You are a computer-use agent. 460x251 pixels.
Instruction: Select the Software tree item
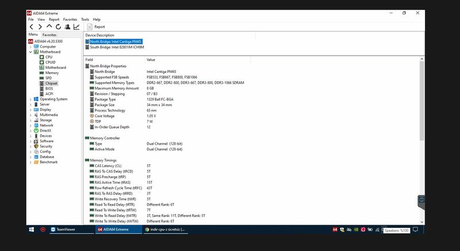tap(44, 141)
